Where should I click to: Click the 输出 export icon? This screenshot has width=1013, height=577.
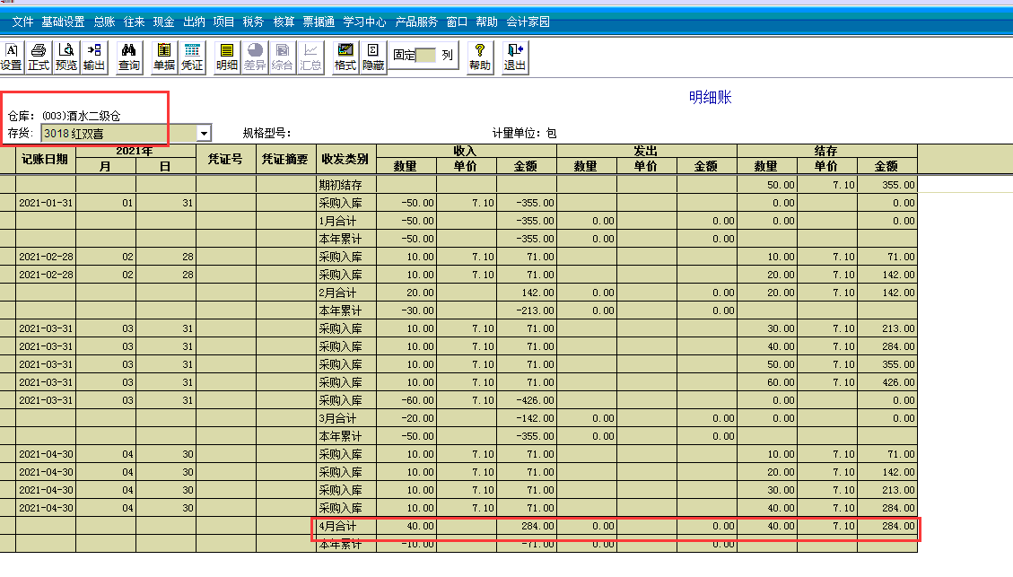pyautogui.click(x=93, y=57)
